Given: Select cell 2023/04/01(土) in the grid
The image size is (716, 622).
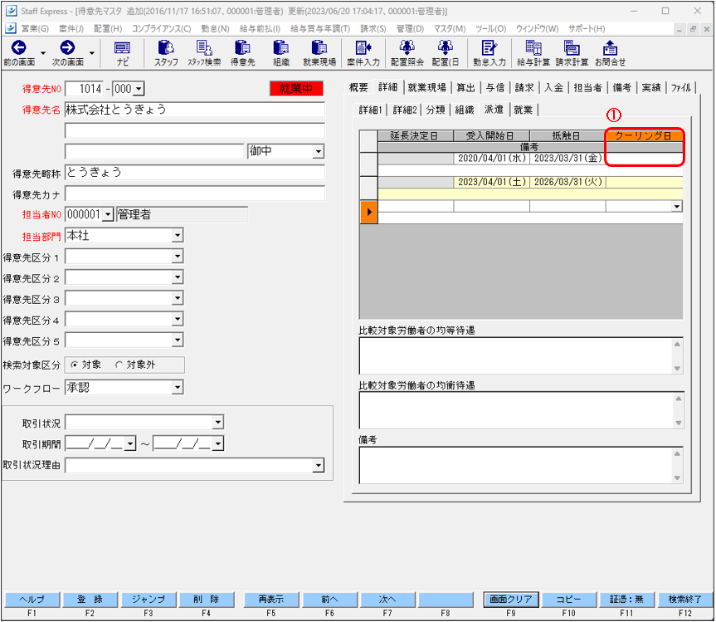Looking at the screenshot, I should coord(492,182).
